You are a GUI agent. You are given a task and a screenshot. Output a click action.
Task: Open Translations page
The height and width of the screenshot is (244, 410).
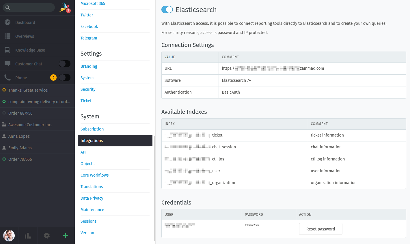(92, 187)
